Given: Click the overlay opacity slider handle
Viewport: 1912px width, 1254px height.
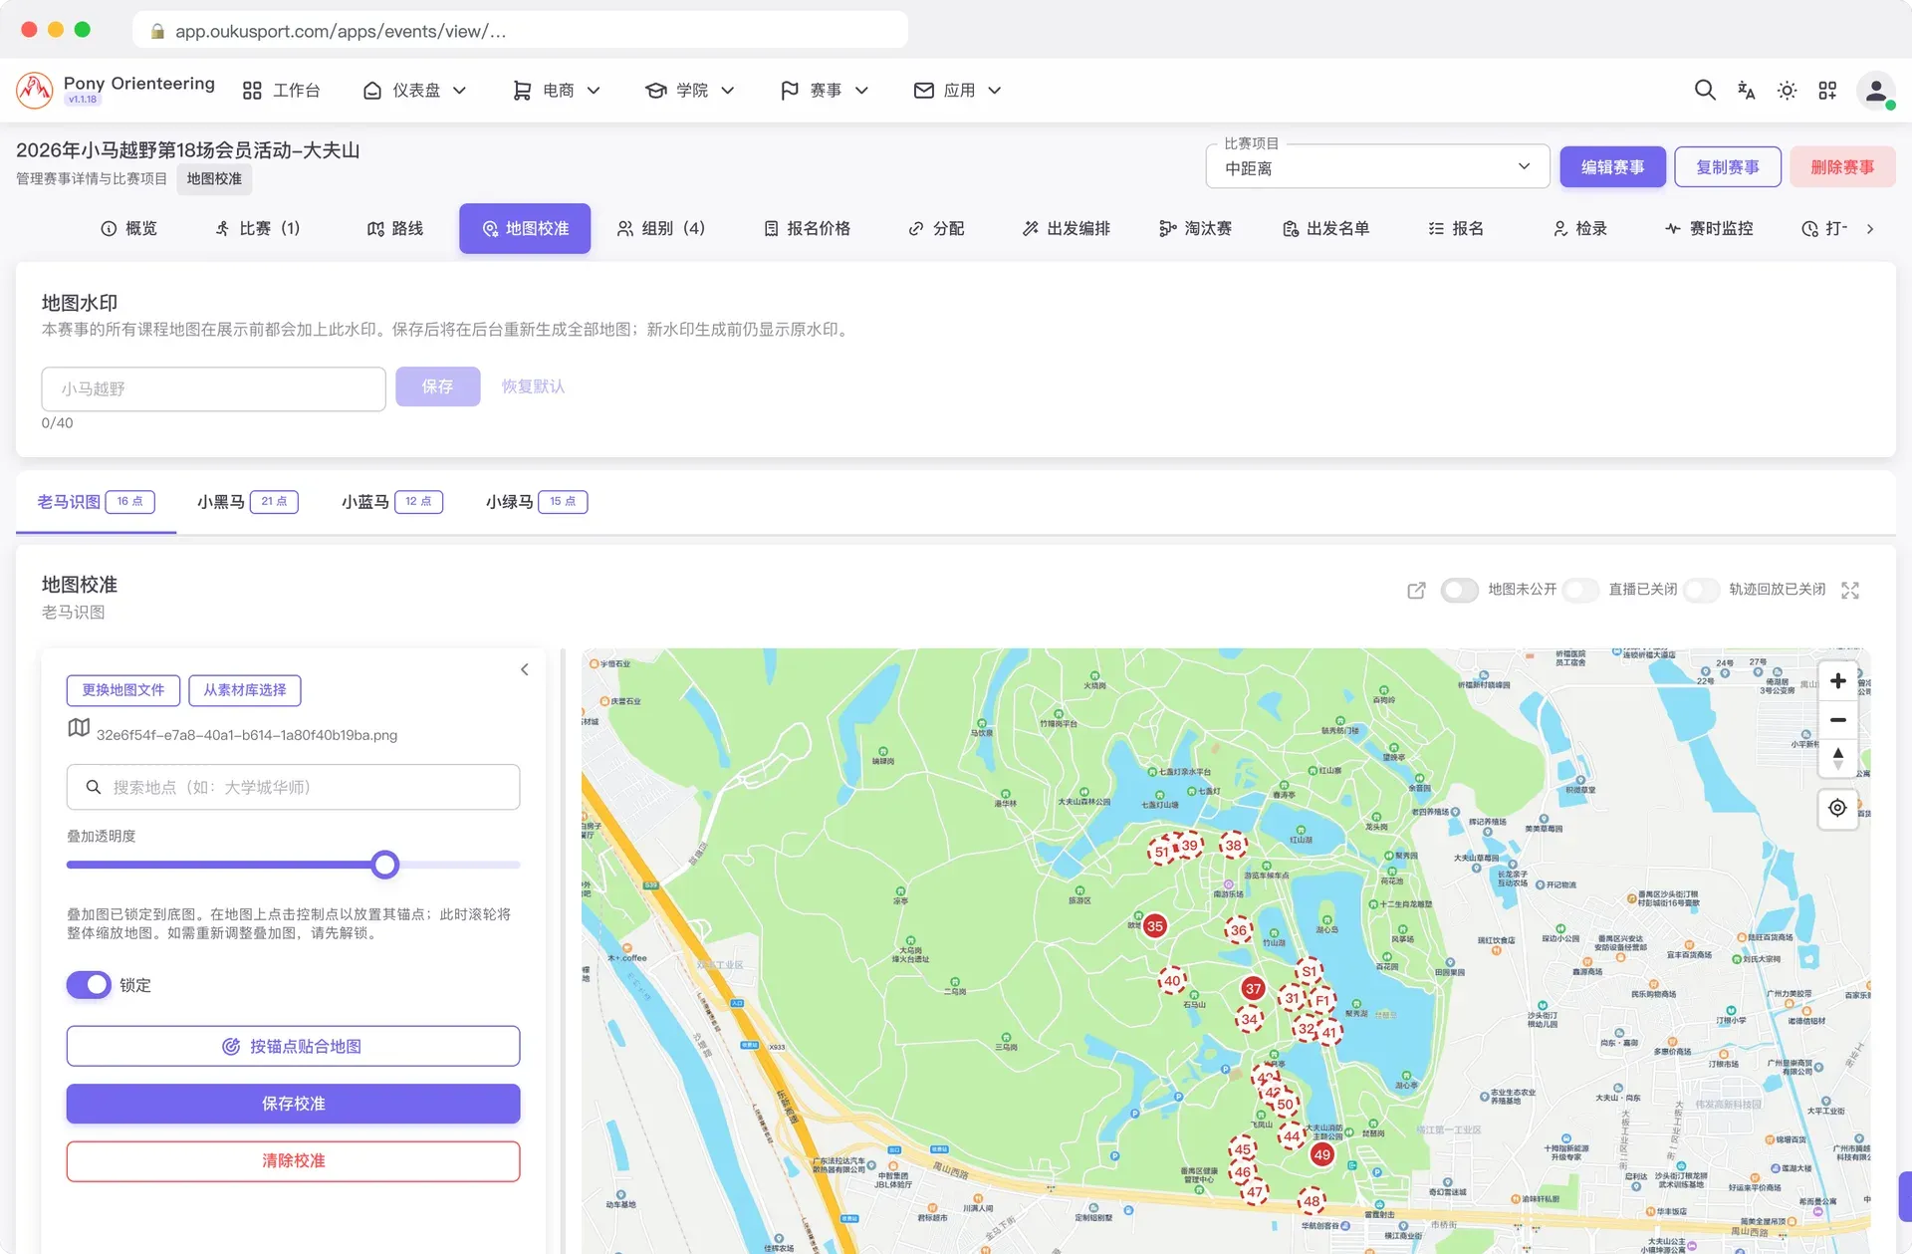Looking at the screenshot, I should (385, 866).
